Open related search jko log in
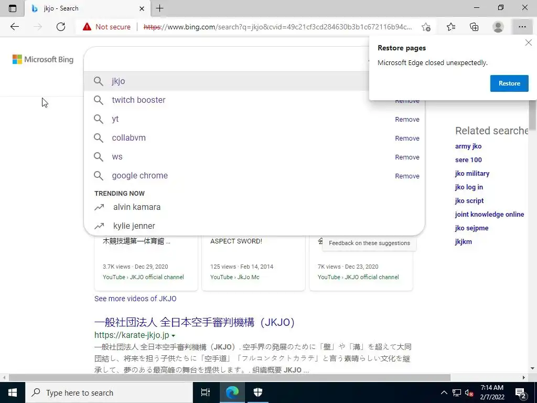The width and height of the screenshot is (537, 403). (x=469, y=187)
